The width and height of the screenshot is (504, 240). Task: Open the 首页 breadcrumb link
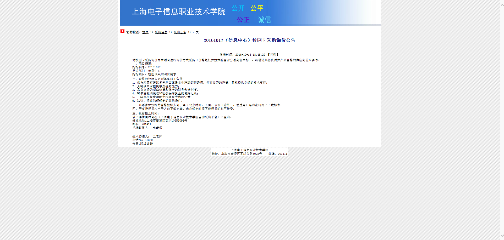[x=145, y=32]
